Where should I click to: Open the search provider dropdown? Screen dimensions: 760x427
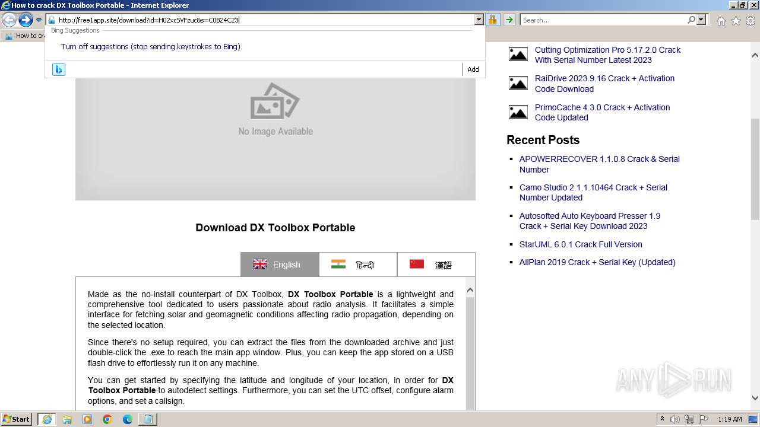point(701,20)
